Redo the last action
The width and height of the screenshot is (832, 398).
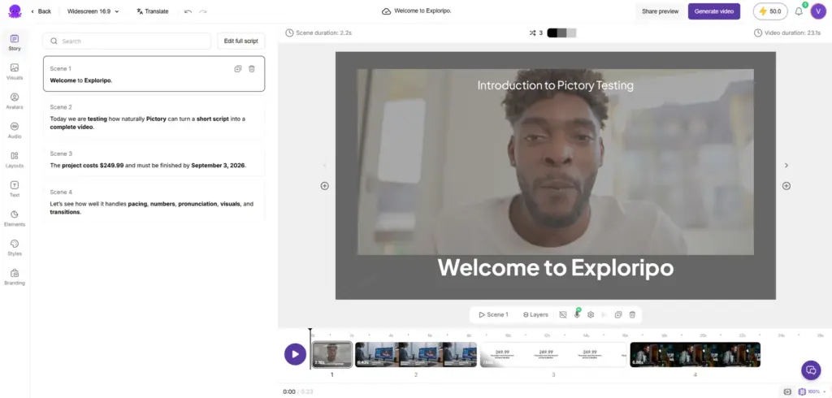(202, 11)
